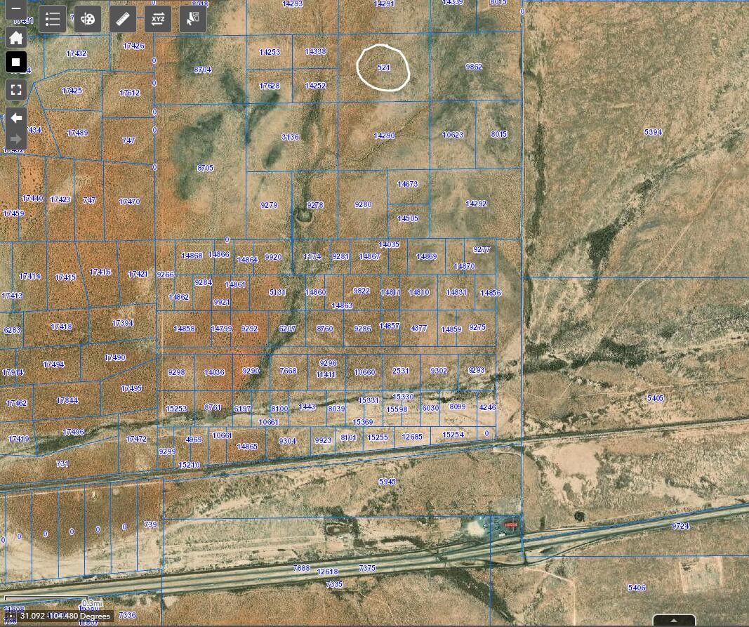Screen dimensions: 749x627
Task: Select parcel 5945 near the highway
Action: pos(387,482)
